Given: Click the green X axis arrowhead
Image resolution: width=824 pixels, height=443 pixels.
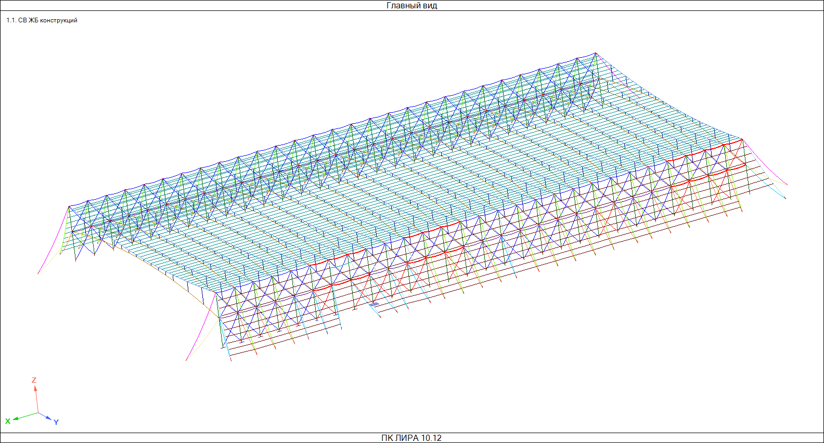Looking at the screenshot, I should [x=16, y=419].
